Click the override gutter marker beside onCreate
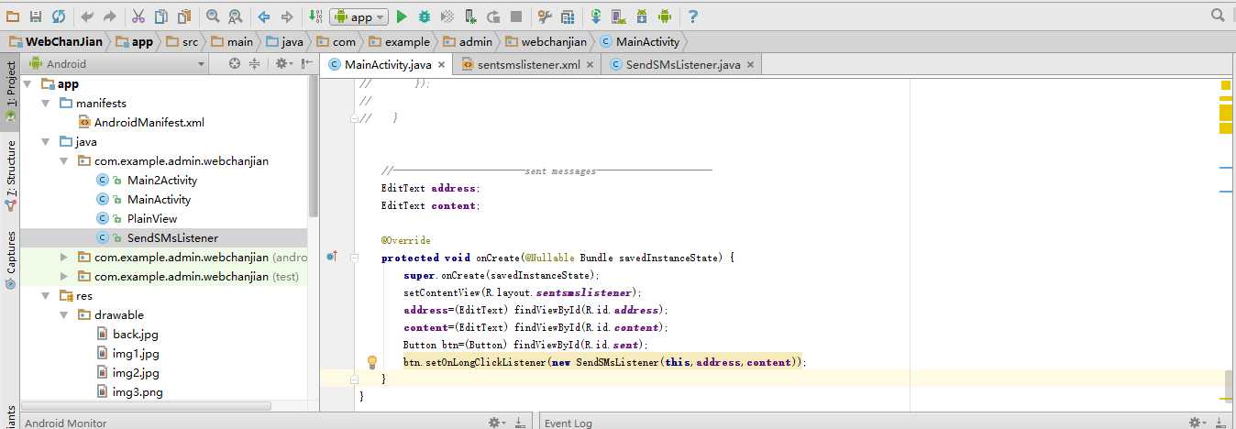Screen dimensions: 1236x429 coord(332,257)
